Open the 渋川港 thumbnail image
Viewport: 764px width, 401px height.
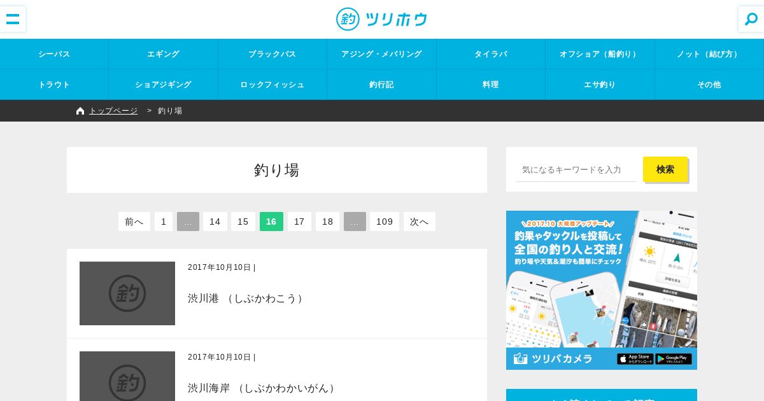click(127, 293)
